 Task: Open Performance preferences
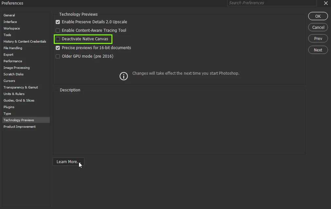(x=26, y=61)
